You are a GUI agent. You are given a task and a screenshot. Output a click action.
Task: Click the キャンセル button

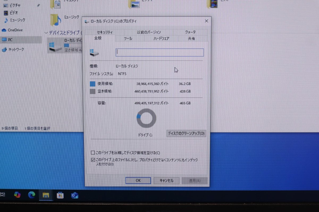pos(167,181)
